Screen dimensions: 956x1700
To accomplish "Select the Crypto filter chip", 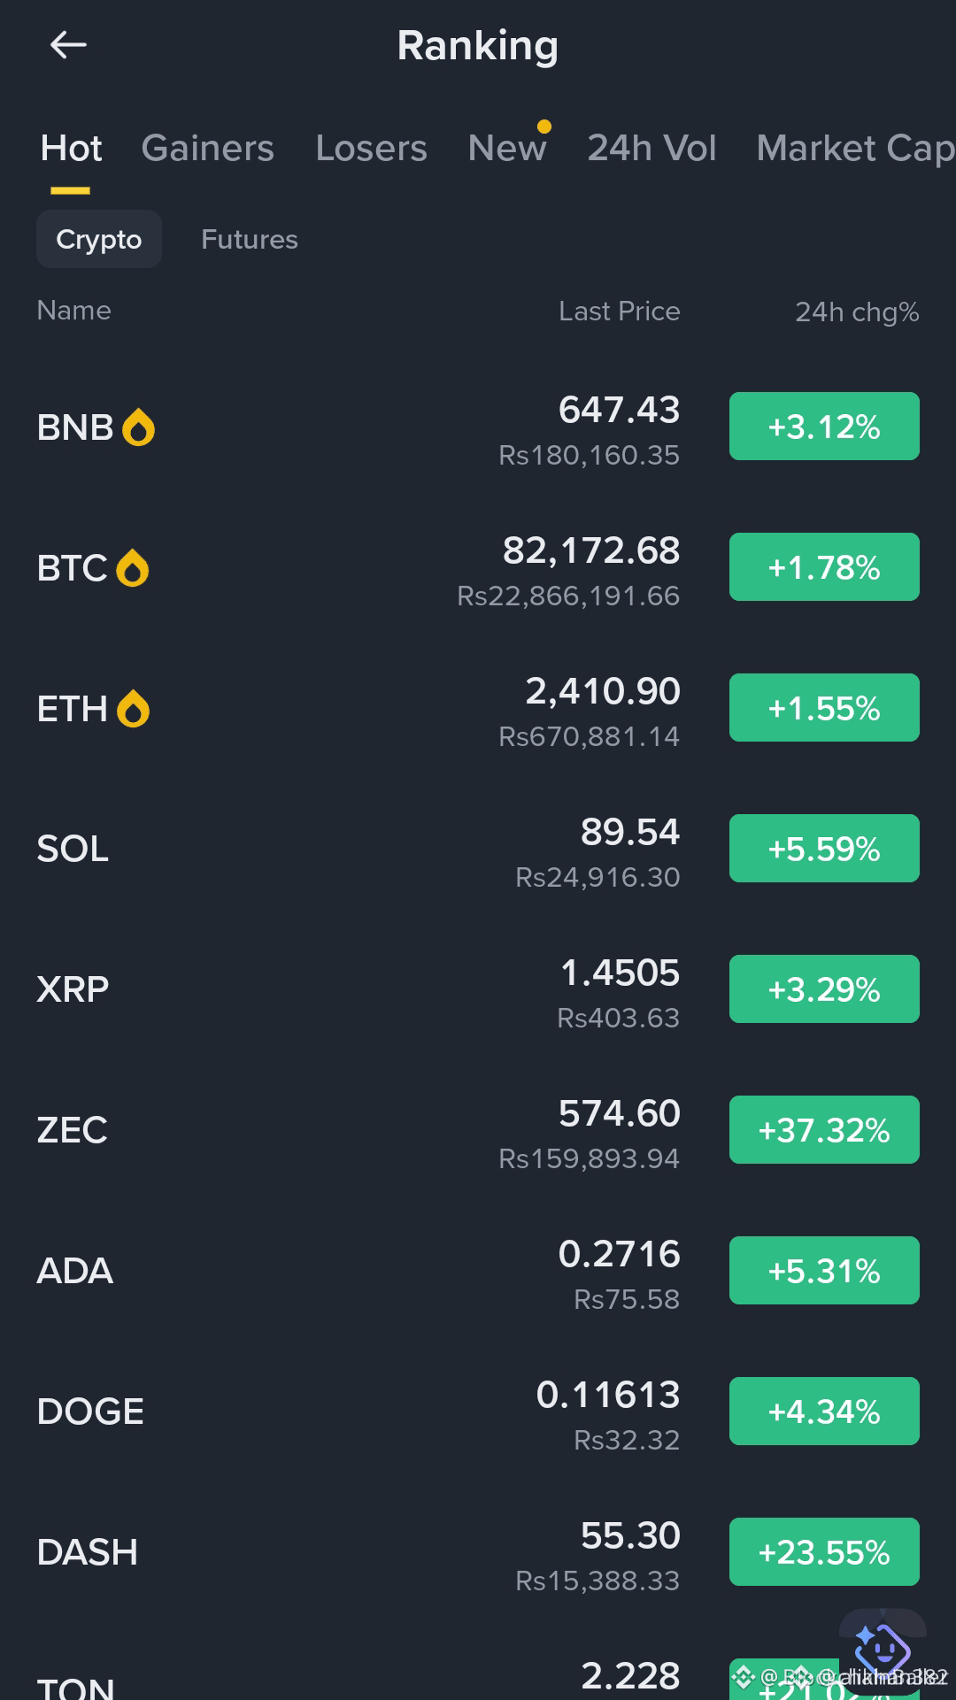I will point(99,239).
